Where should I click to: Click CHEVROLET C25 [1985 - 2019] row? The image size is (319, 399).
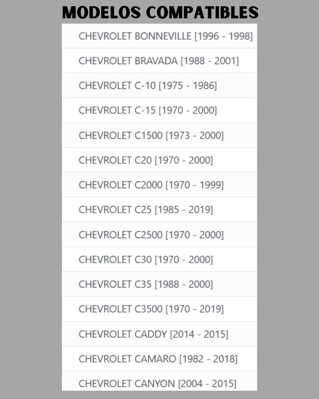point(160,209)
